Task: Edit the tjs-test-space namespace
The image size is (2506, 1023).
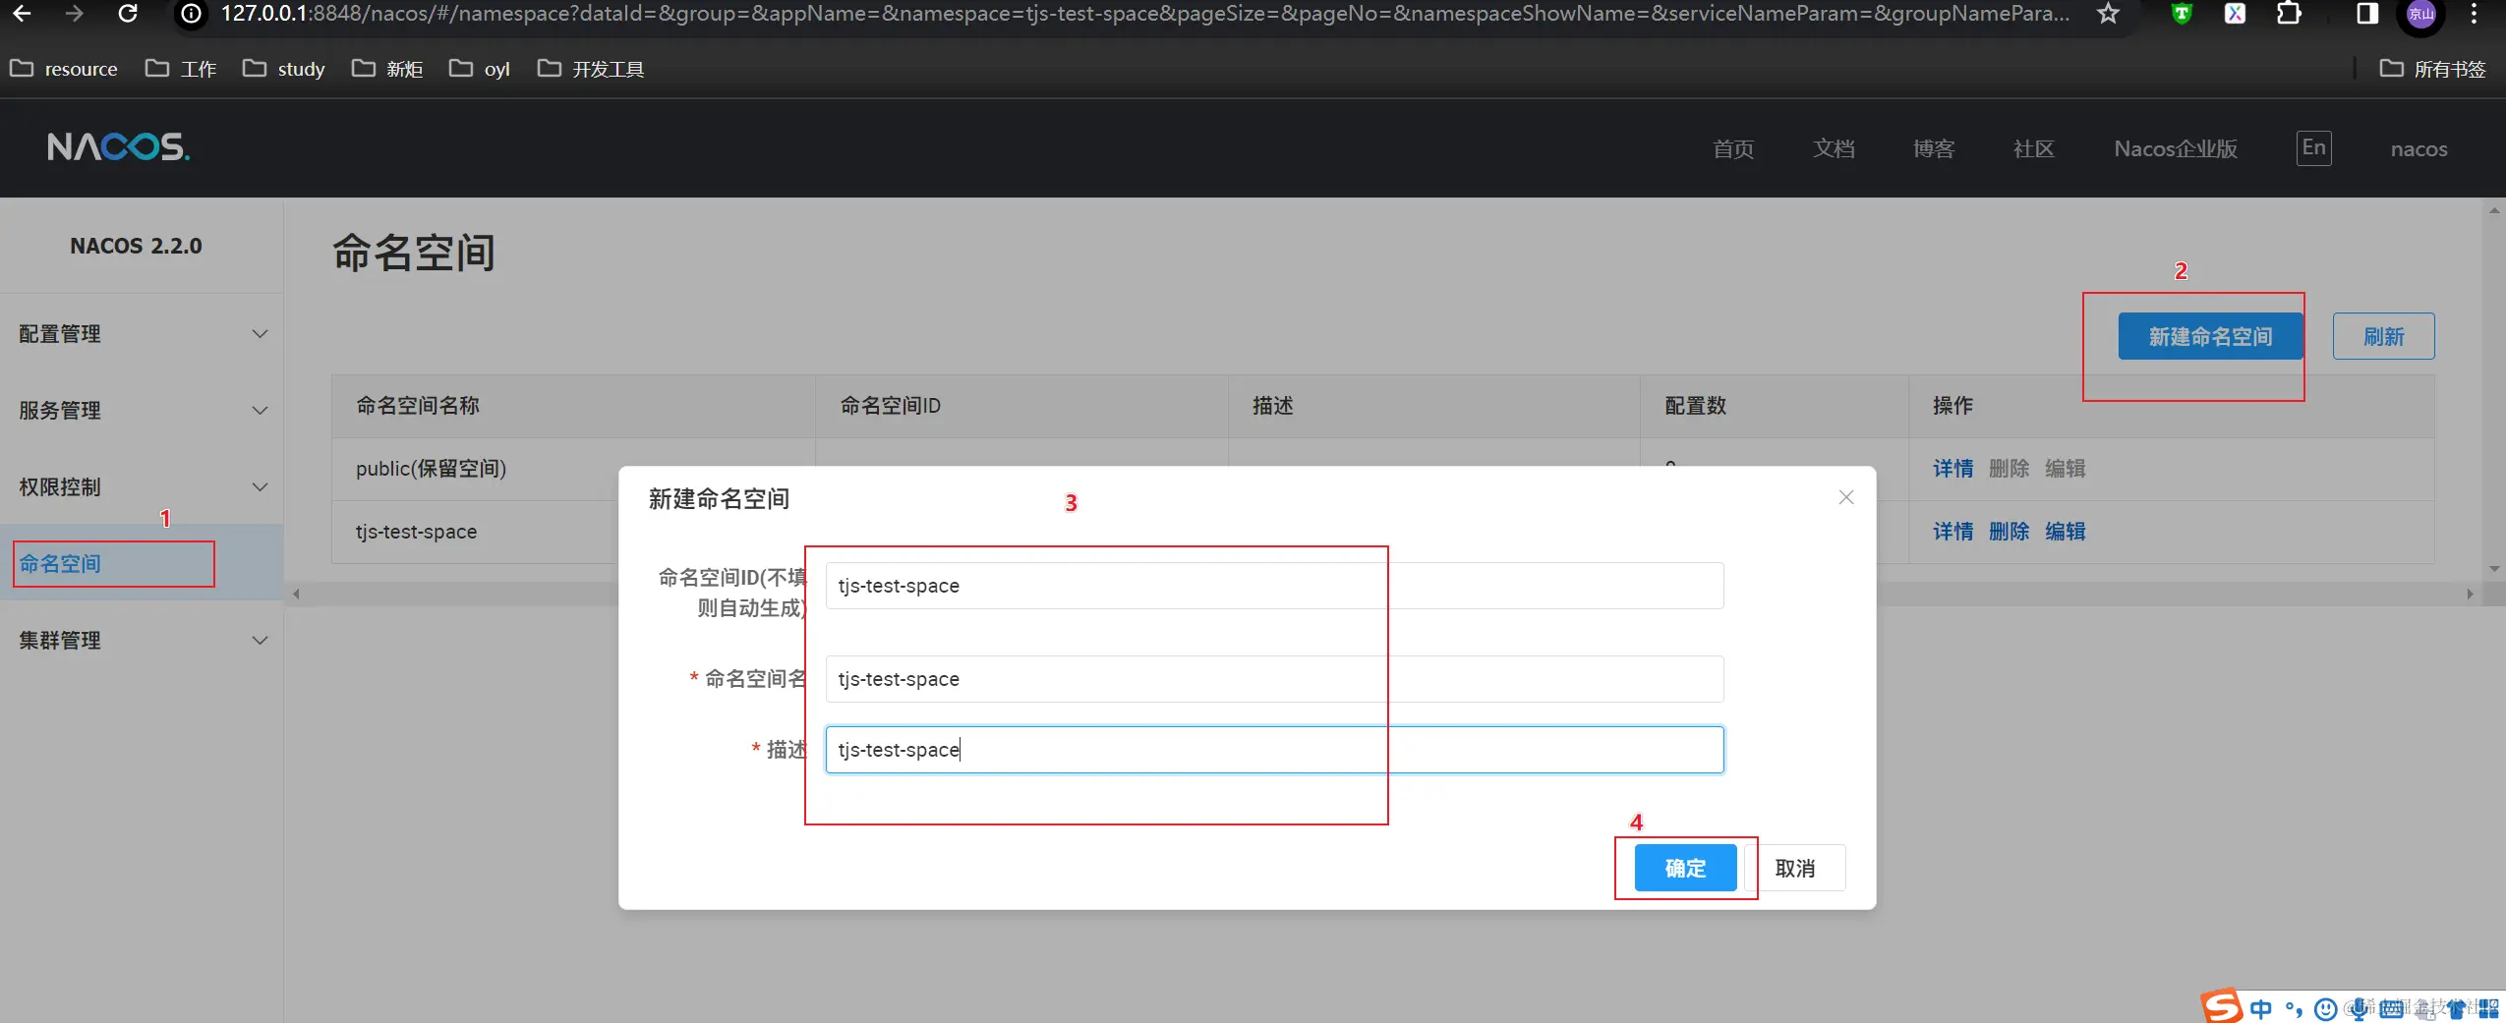Action: (x=2065, y=532)
